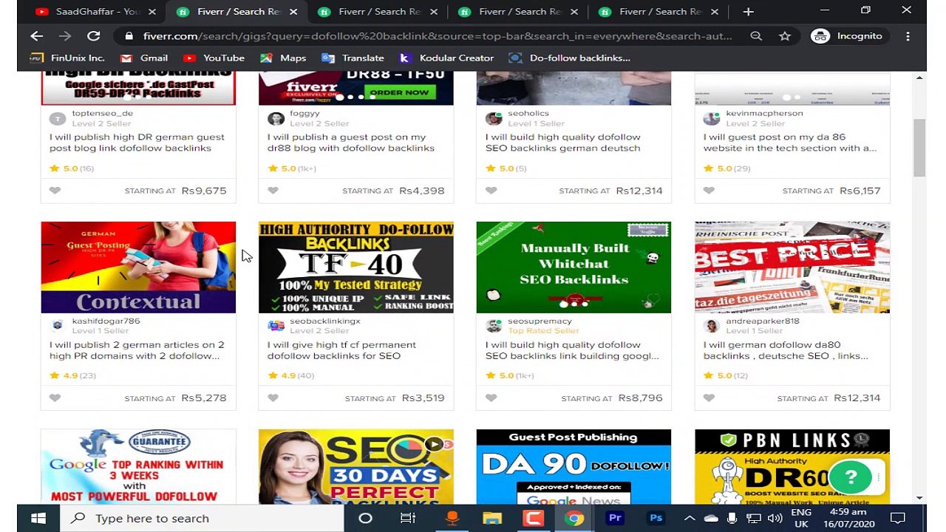Click the 'Type here to search' taskbar box
946x532 pixels.
(x=202, y=518)
